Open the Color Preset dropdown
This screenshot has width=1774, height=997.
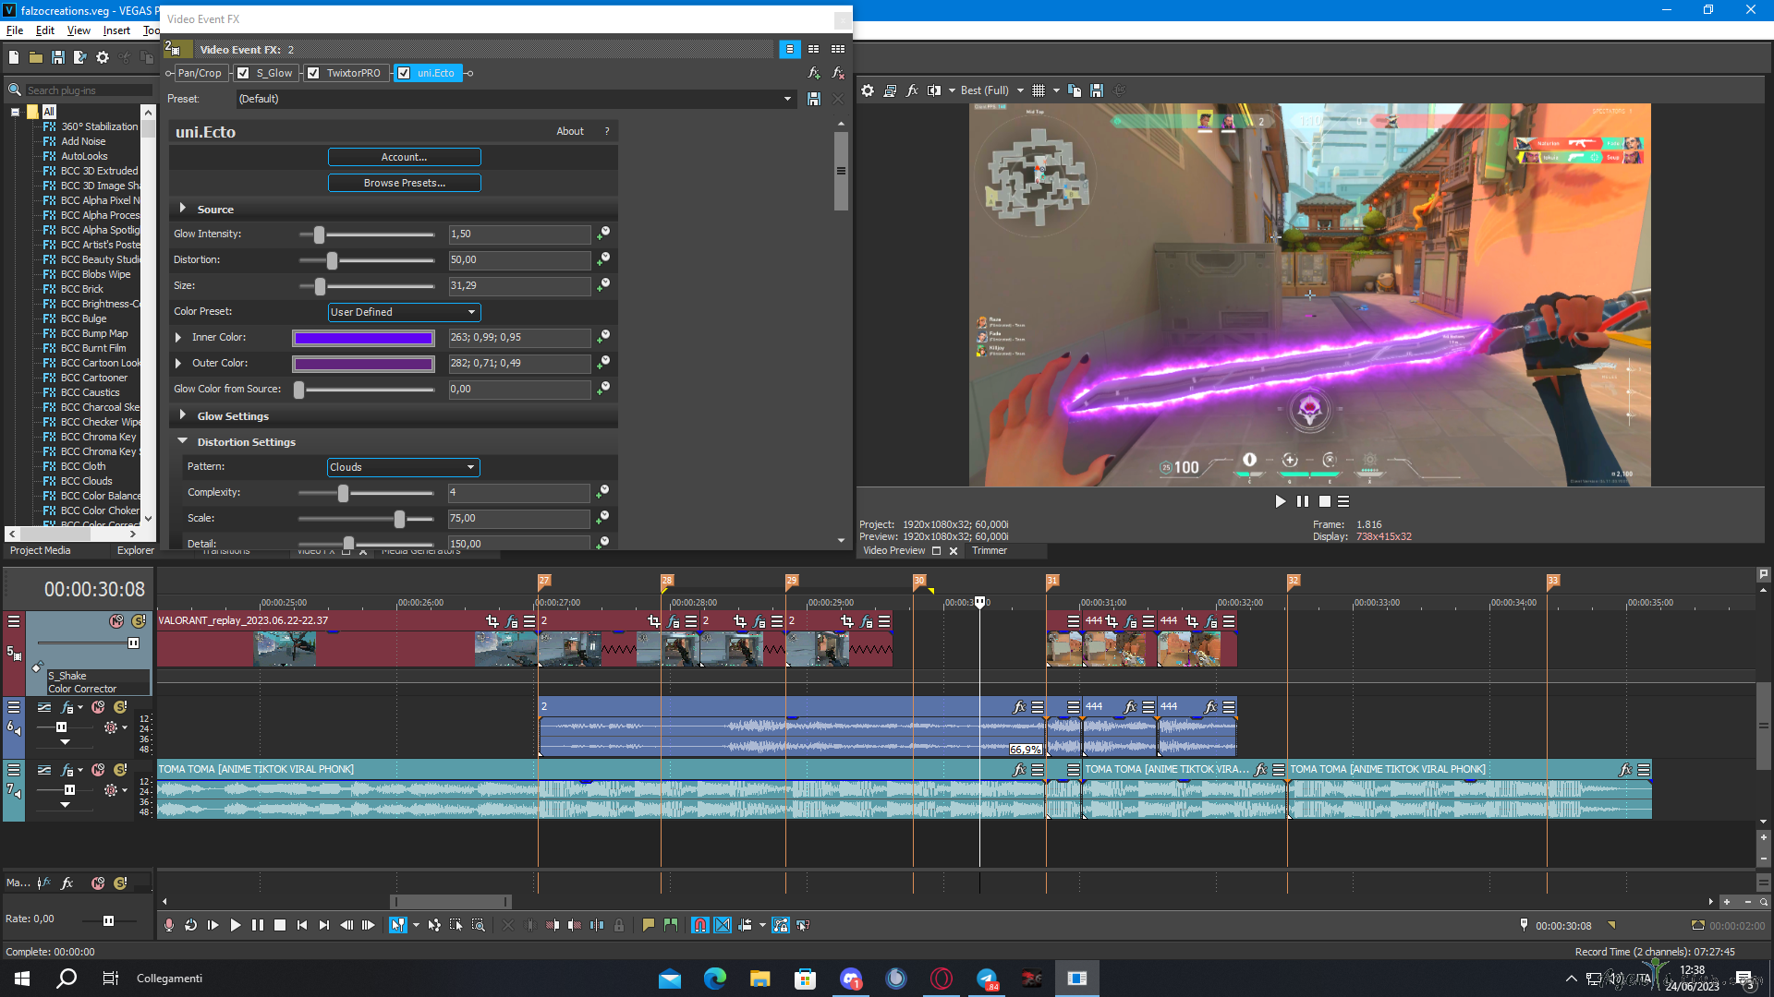405,312
